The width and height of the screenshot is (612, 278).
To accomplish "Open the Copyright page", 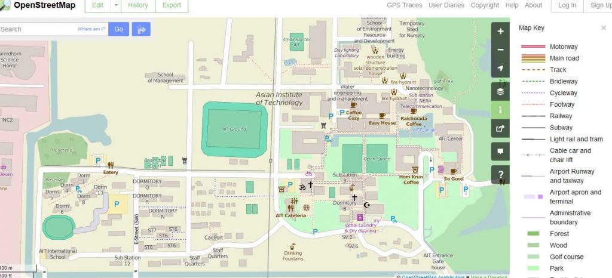I will 485,5.
